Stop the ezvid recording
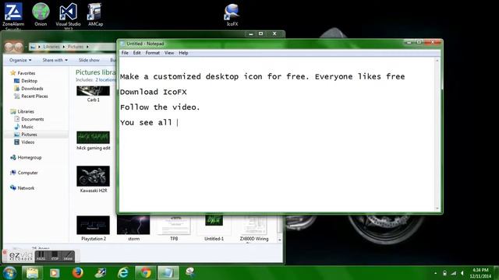The width and height of the screenshot is (499, 280). 55,256
